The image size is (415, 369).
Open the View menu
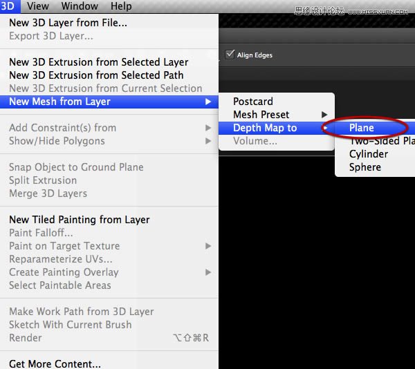(x=38, y=6)
